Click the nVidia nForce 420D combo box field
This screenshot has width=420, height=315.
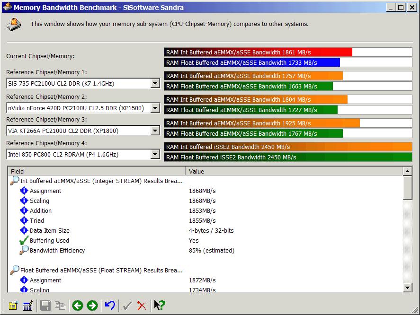[x=83, y=108]
